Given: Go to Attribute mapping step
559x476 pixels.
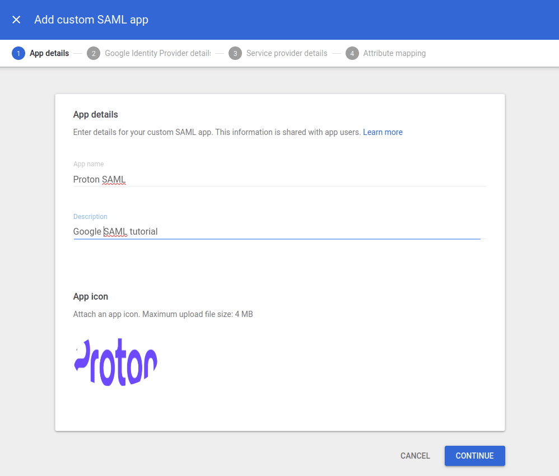Looking at the screenshot, I should pyautogui.click(x=394, y=53).
